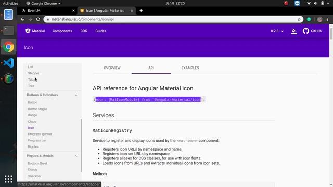
Task: Open a new Chrome tab
Action: tap(141, 10)
